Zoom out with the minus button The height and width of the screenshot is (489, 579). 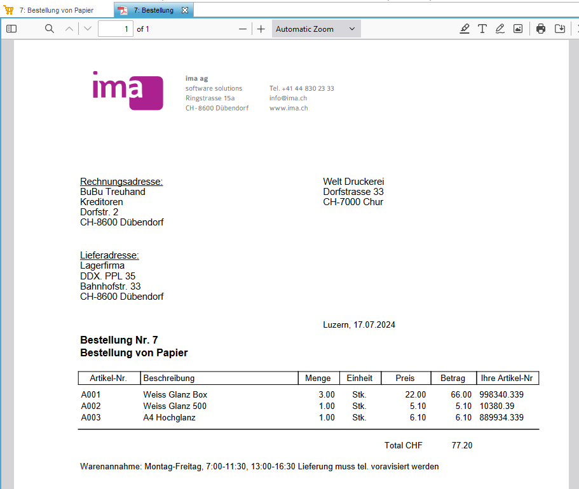point(243,29)
